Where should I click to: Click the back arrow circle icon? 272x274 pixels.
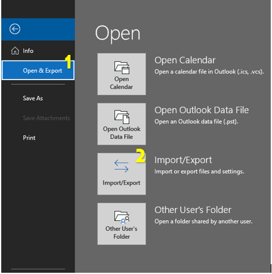click(15, 29)
